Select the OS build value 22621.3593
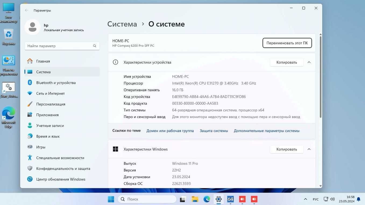This screenshot has height=205, width=365. [x=181, y=184]
